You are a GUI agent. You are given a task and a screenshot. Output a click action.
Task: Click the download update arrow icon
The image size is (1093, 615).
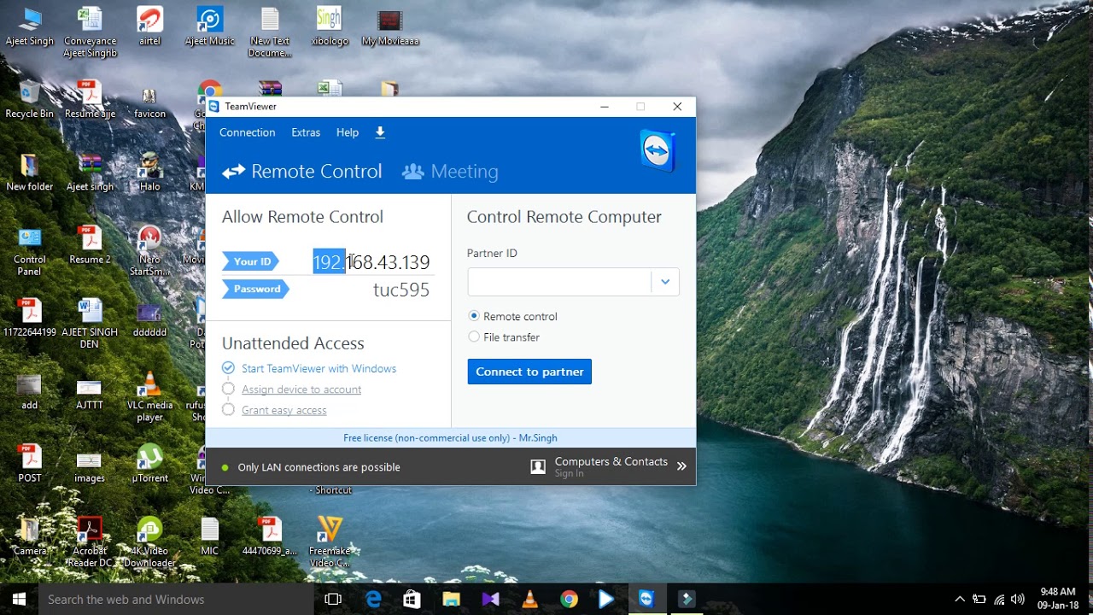(380, 132)
